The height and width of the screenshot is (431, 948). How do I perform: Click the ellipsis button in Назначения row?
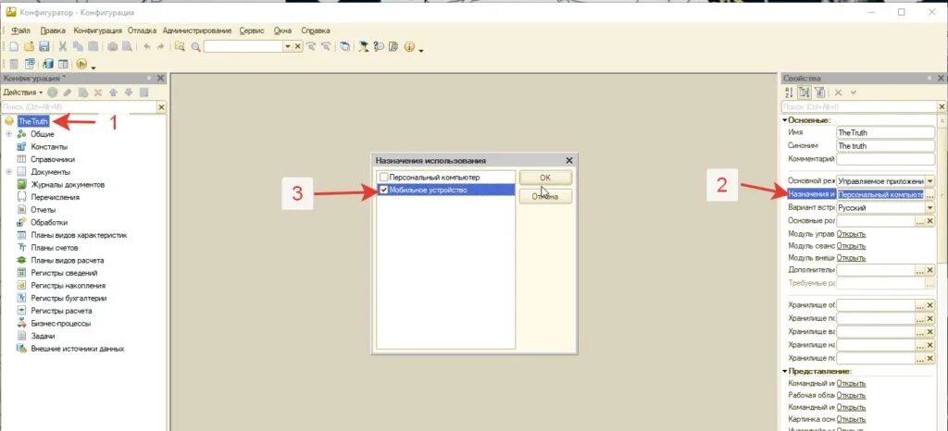tap(929, 194)
